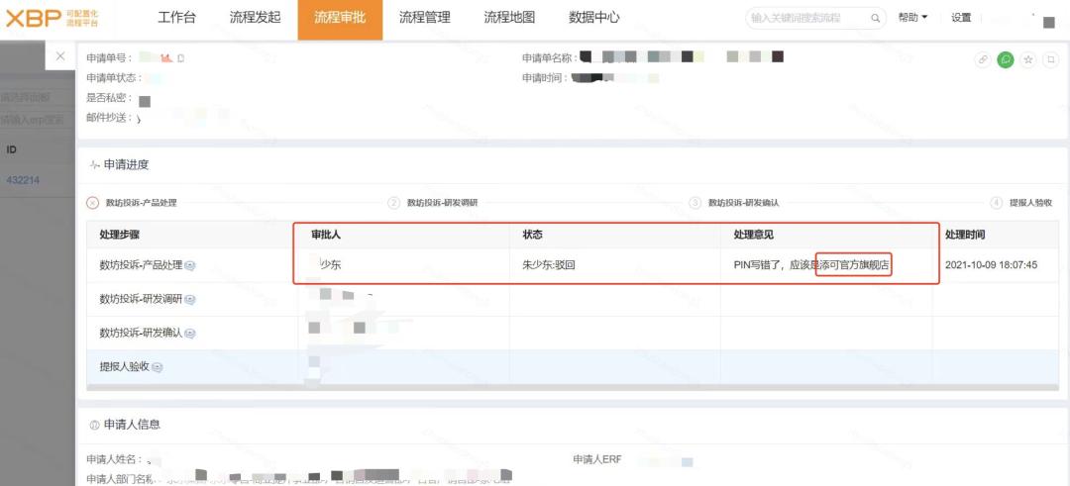Click the 审批人 column header
This screenshot has width=1070, height=486.
point(326,235)
